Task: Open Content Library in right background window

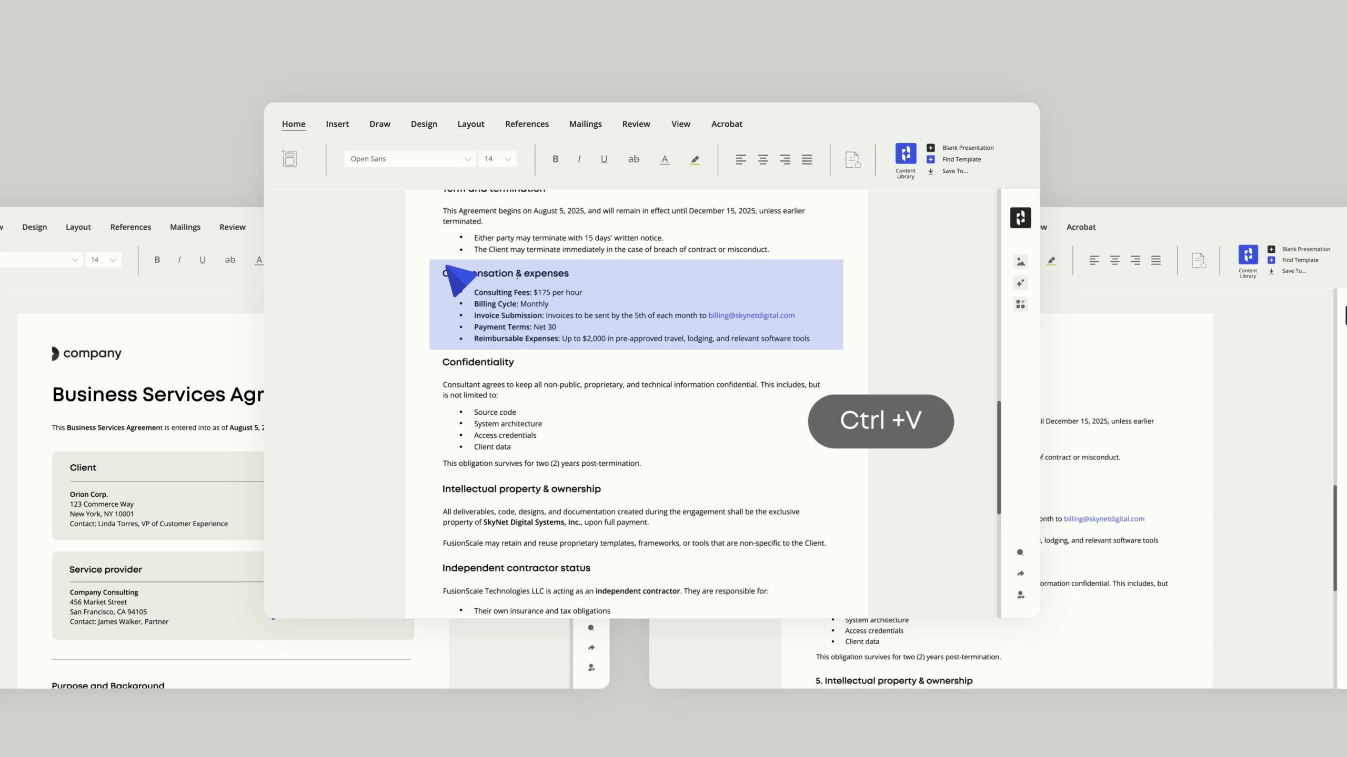Action: [1248, 261]
